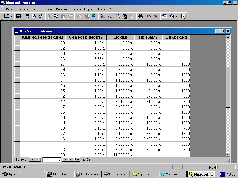Switch to the Far taskbar button

(60, 174)
